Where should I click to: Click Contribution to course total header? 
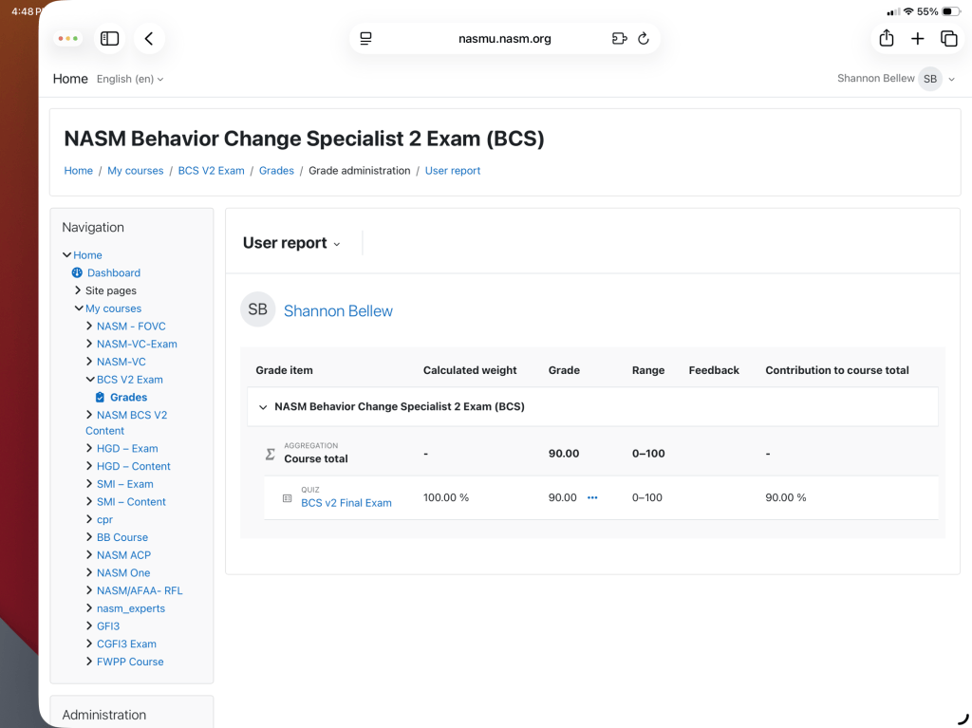click(837, 370)
